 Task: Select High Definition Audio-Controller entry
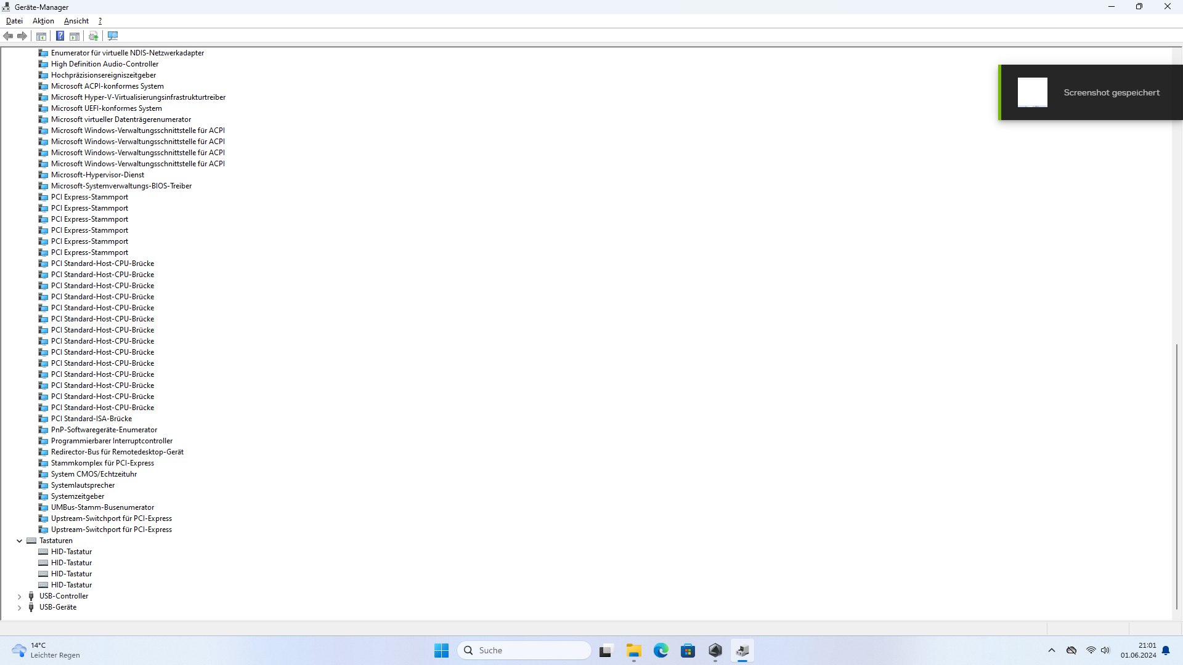[x=105, y=64]
